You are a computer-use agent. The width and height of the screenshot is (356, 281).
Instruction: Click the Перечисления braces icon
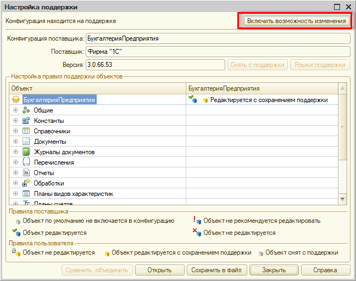click(x=26, y=162)
